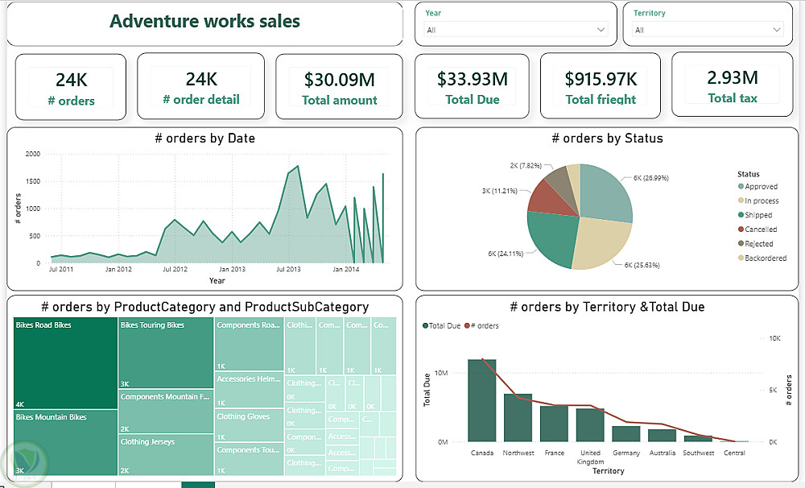Select the Bikes Road Bikes treemap tile
This screenshot has width=805, height=488.
[x=65, y=364]
